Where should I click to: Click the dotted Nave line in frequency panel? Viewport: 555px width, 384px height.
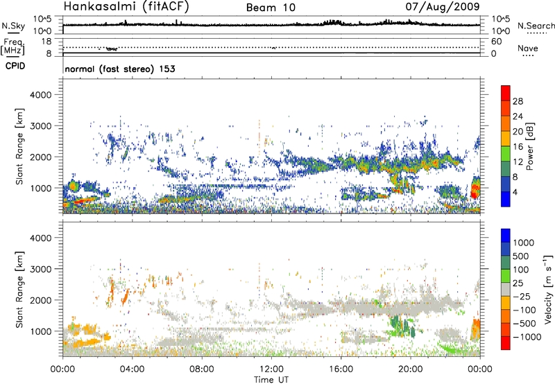coord(271,47)
